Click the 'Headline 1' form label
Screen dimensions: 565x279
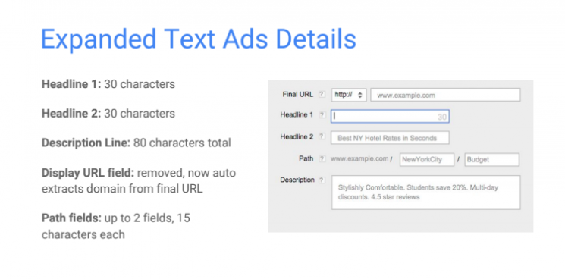click(x=297, y=115)
